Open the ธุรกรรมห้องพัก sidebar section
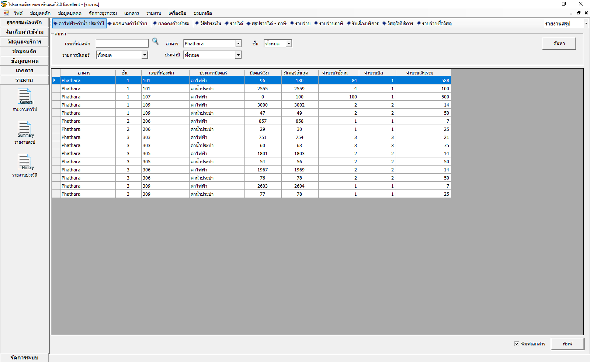This screenshot has width=590, height=362. (x=24, y=22)
